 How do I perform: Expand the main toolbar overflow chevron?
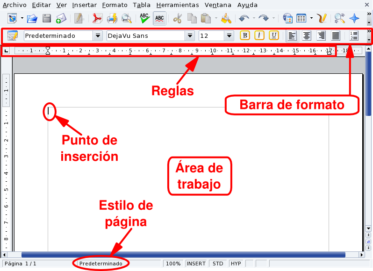coord(369,14)
